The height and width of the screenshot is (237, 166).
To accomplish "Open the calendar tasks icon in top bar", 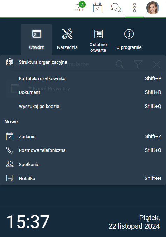I will pos(97,7).
